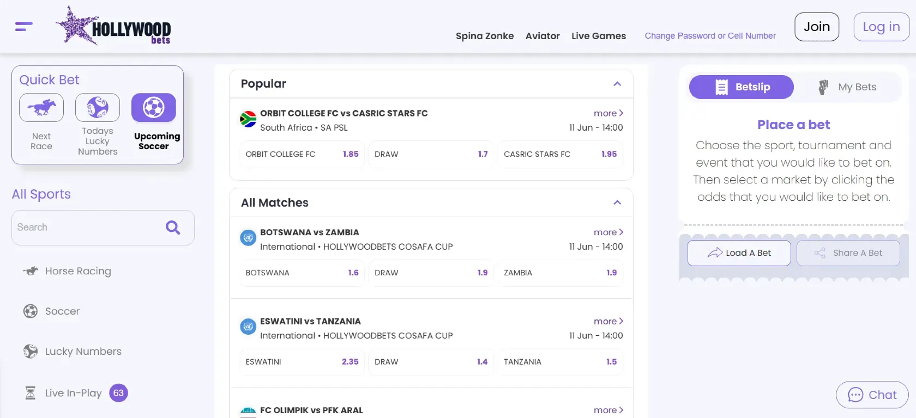Open more markets for Botswana vs Zambia

tap(608, 232)
